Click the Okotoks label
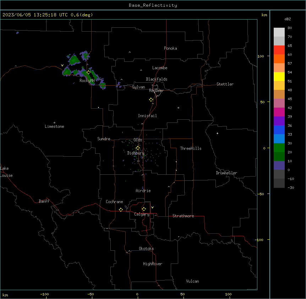Image resolution: width=306 pixels, height=299 pixels. tap(146, 249)
